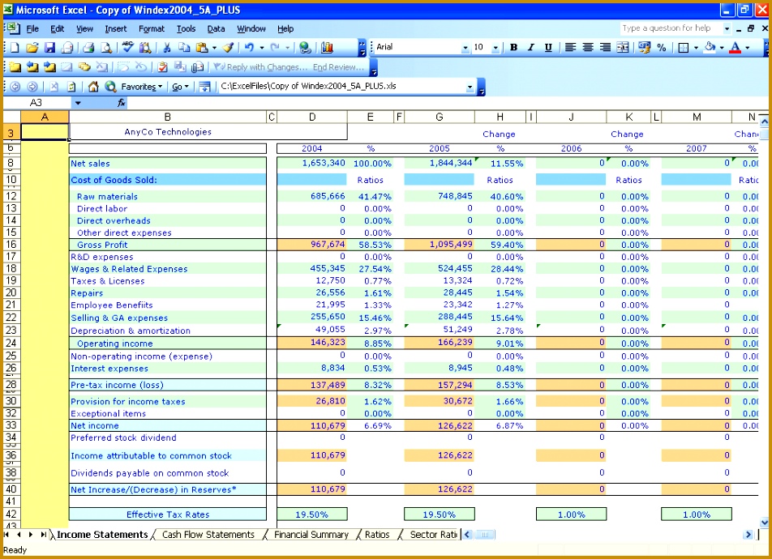Paste from clipboard icon
This screenshot has width=772, height=559.
point(202,48)
